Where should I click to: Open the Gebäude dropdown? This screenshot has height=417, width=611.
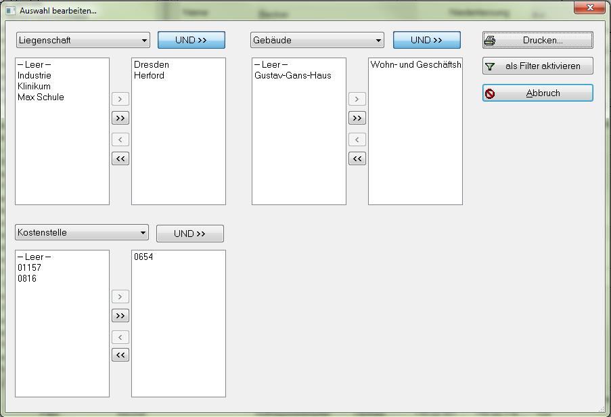coord(317,40)
